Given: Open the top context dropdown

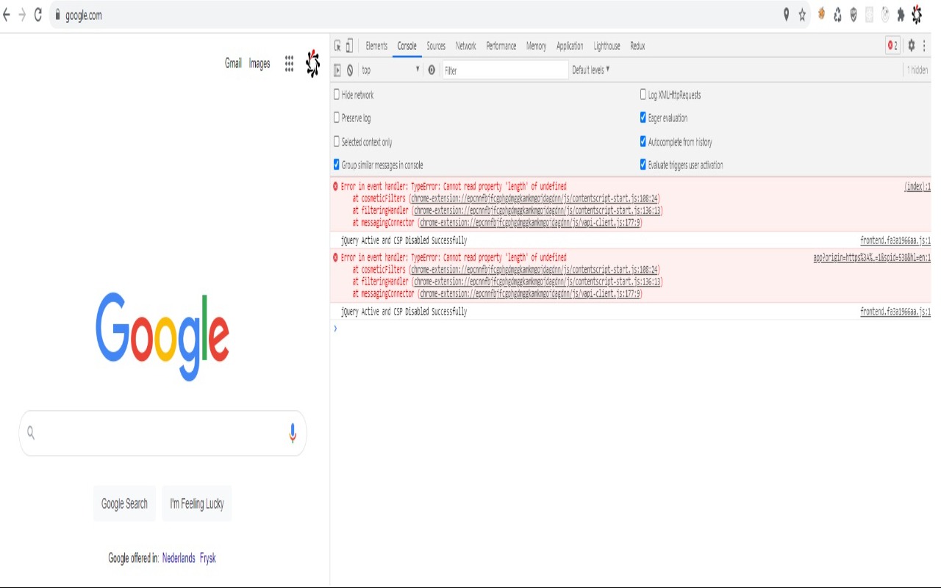Looking at the screenshot, I should (x=390, y=71).
